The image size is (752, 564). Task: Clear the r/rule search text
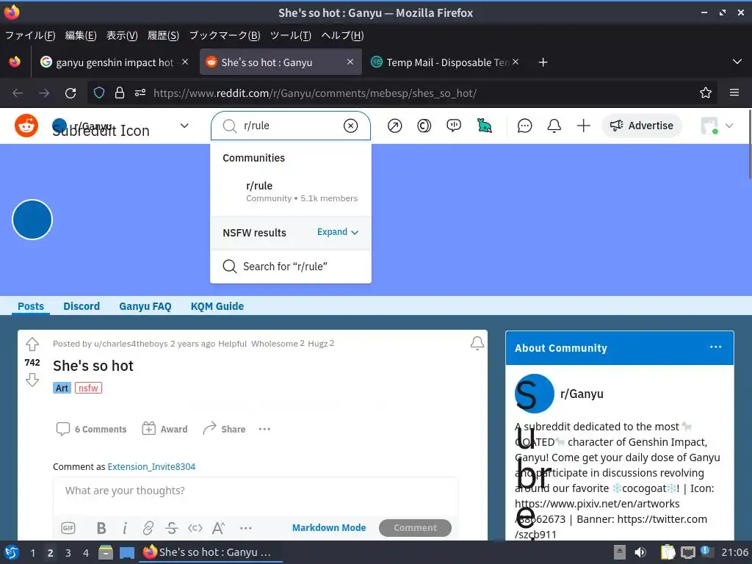point(350,126)
